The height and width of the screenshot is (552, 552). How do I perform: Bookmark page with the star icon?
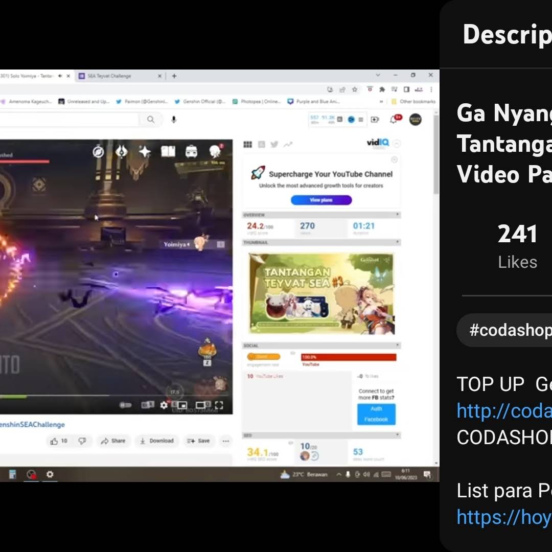pyautogui.click(x=355, y=89)
